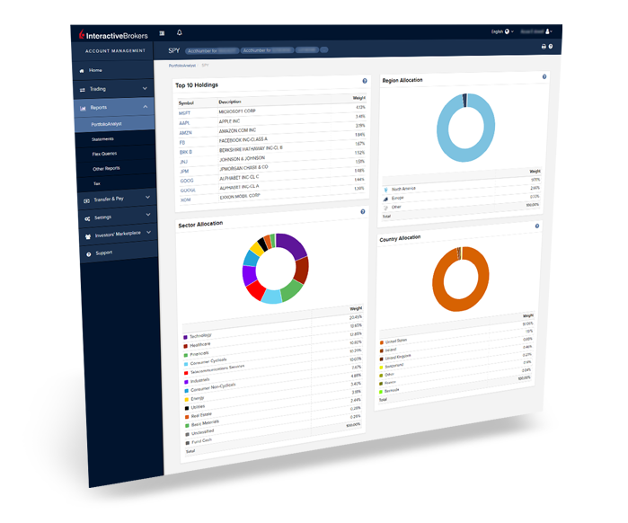Click the Home house icon in sidebar

[82, 71]
